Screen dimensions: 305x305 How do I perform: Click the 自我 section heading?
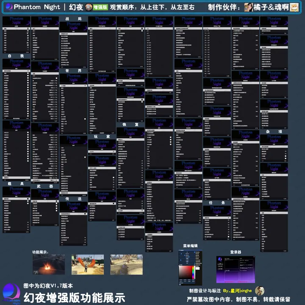coord(16,56)
